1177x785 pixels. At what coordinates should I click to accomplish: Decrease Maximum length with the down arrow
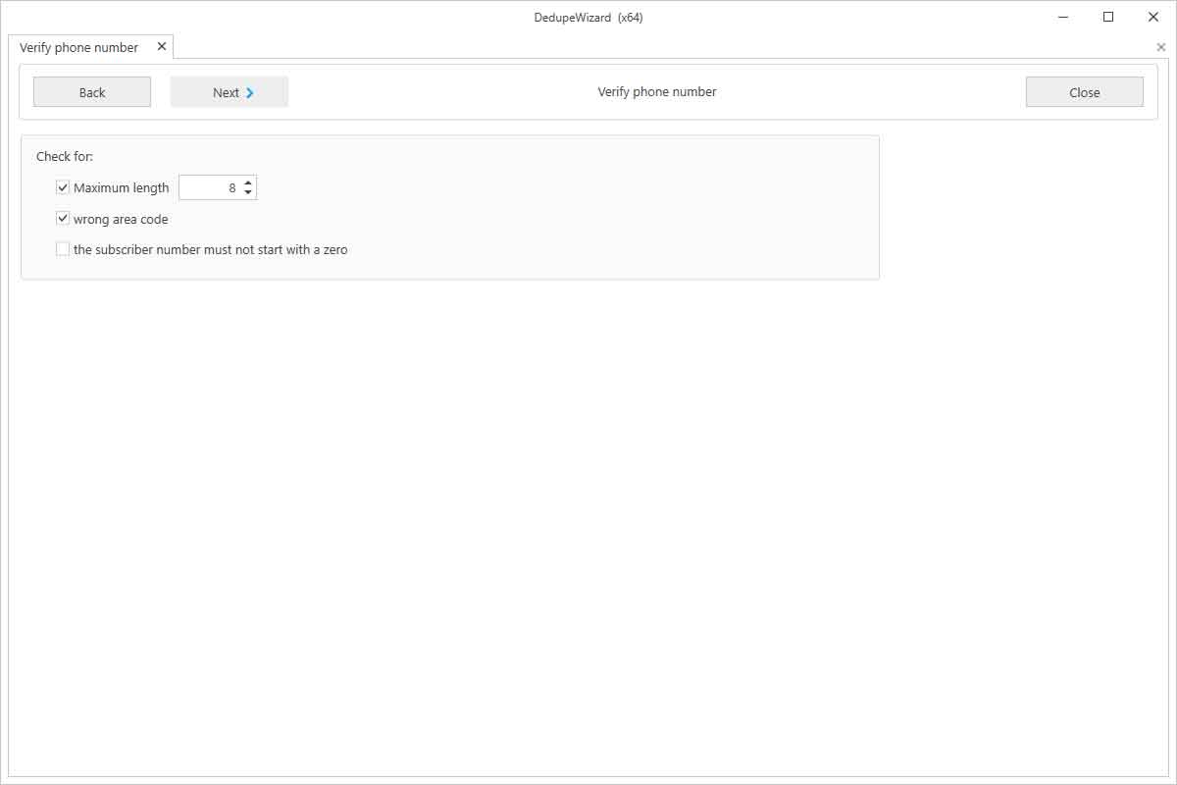tap(248, 192)
